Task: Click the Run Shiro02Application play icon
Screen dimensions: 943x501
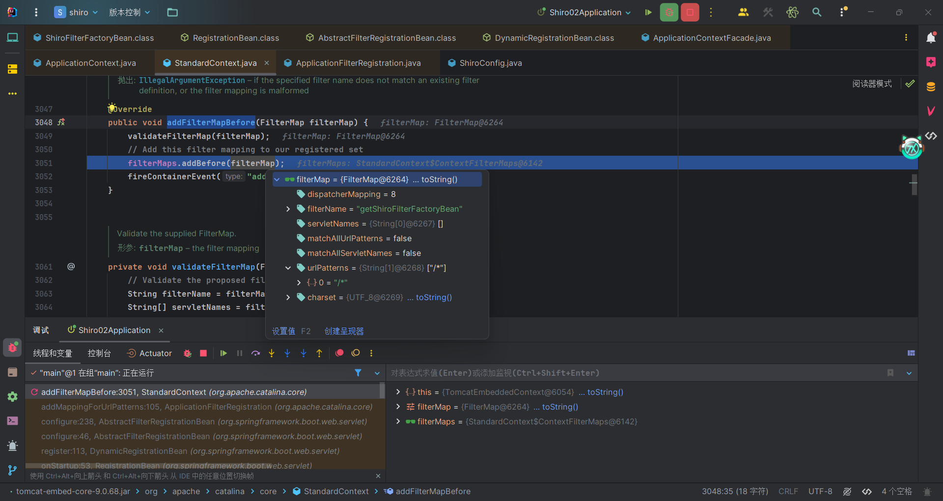Action: tap(648, 12)
